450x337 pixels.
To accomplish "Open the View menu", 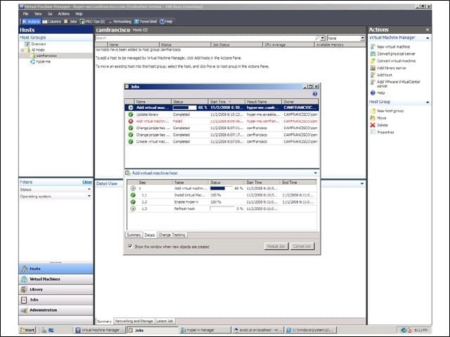I will tap(38, 14).
